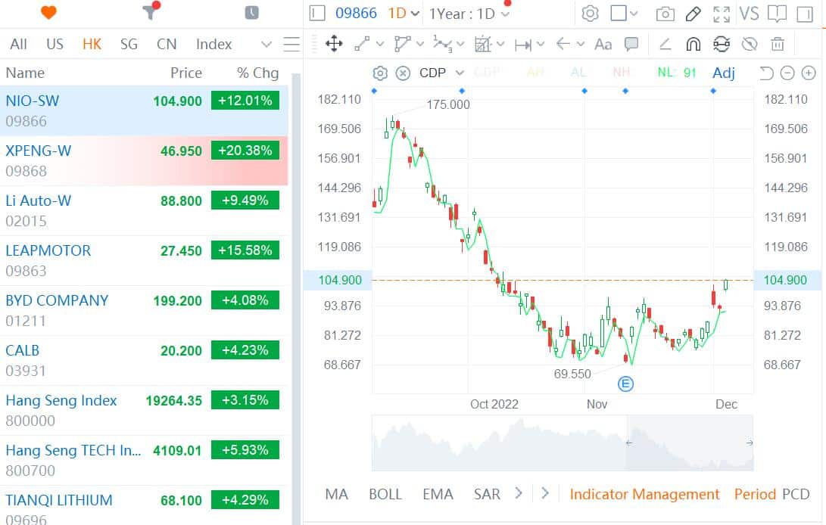Image resolution: width=826 pixels, height=525 pixels.
Task: Open Indicator Management
Action: coord(644,494)
